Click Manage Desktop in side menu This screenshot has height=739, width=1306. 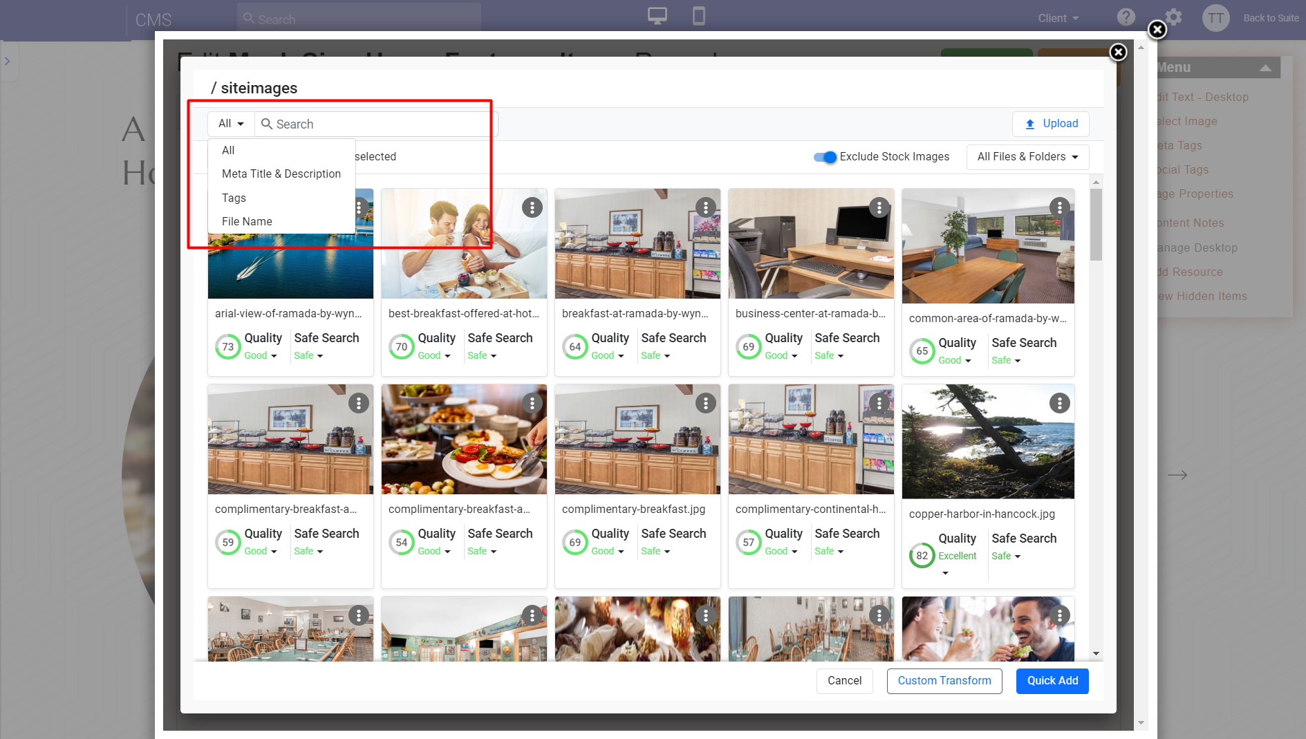pos(1197,248)
